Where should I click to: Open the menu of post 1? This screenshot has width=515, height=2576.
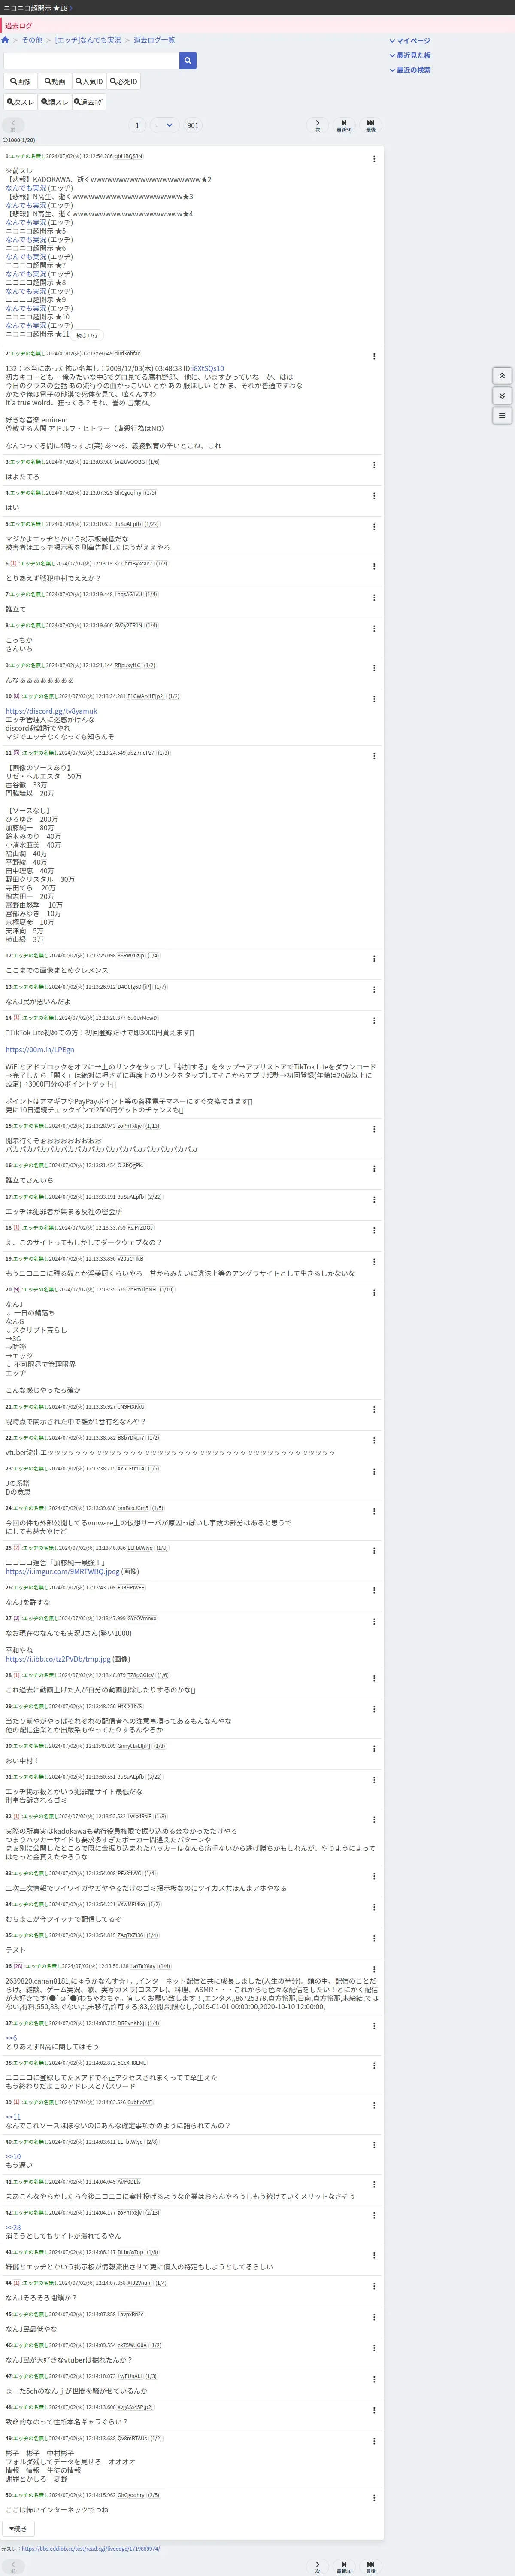(374, 159)
